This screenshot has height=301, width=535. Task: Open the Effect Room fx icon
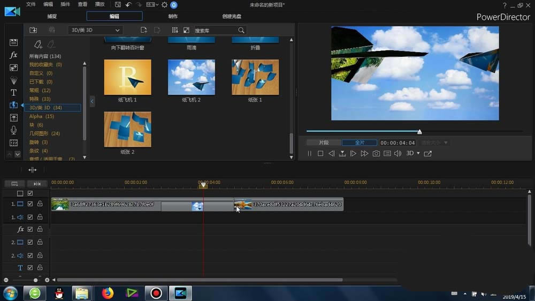(13, 55)
